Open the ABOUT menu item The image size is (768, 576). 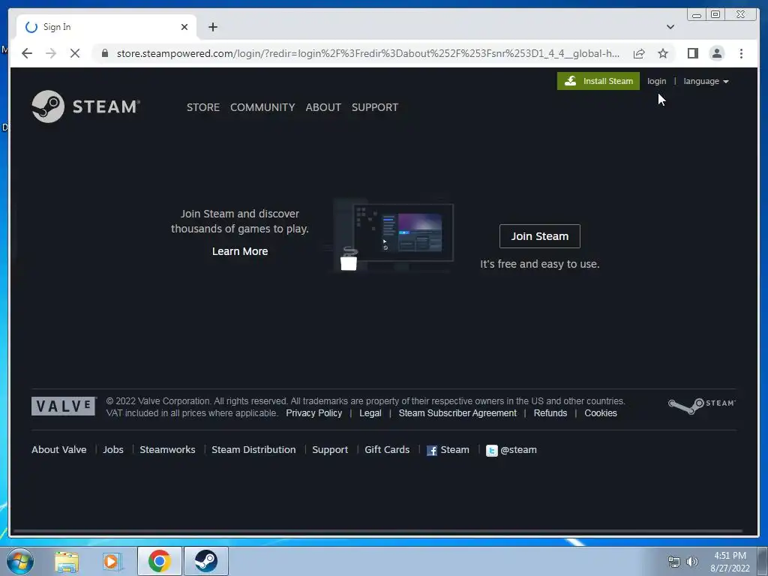point(323,107)
